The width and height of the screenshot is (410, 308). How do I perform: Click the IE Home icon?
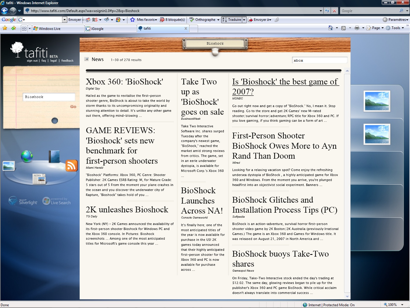331,28
